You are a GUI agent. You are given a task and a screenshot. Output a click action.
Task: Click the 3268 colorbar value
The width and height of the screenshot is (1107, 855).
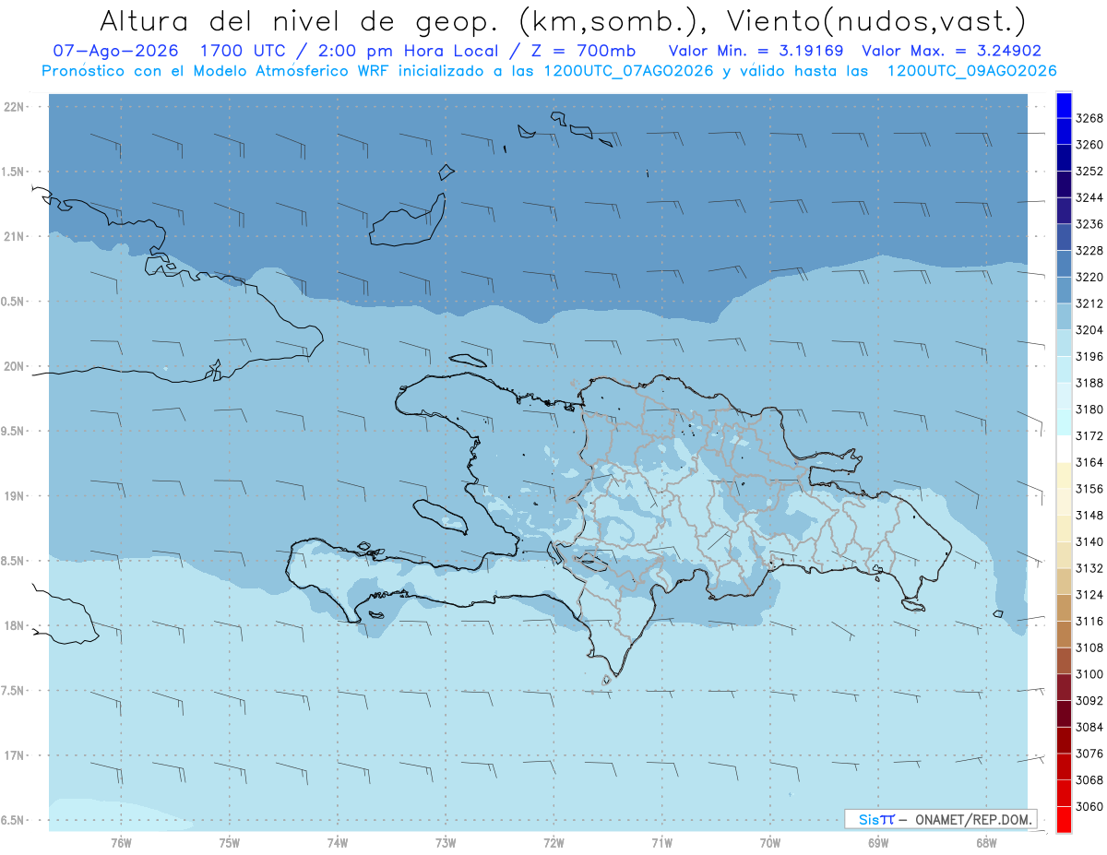[x=1089, y=118]
